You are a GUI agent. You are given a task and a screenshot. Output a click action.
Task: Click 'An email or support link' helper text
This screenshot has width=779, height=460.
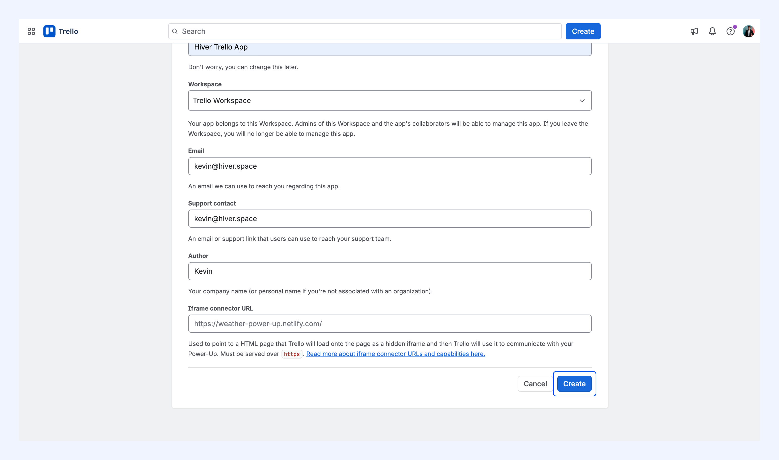tap(290, 239)
